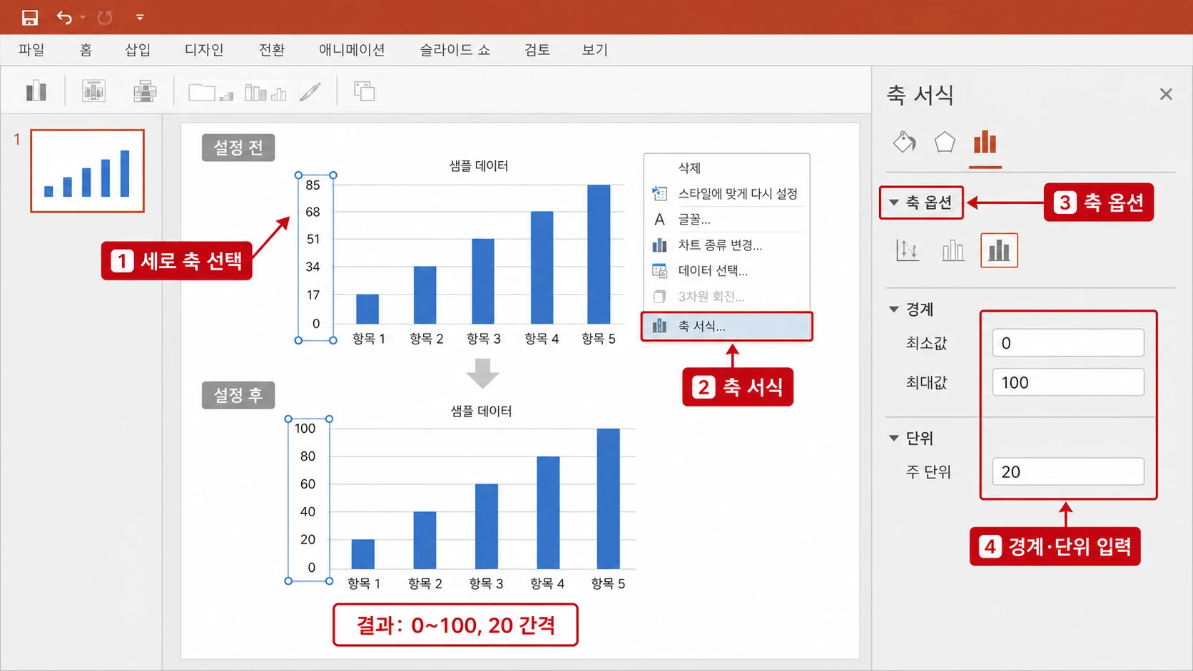Click the 최대값 input field
The image size is (1193, 671).
(x=1067, y=382)
